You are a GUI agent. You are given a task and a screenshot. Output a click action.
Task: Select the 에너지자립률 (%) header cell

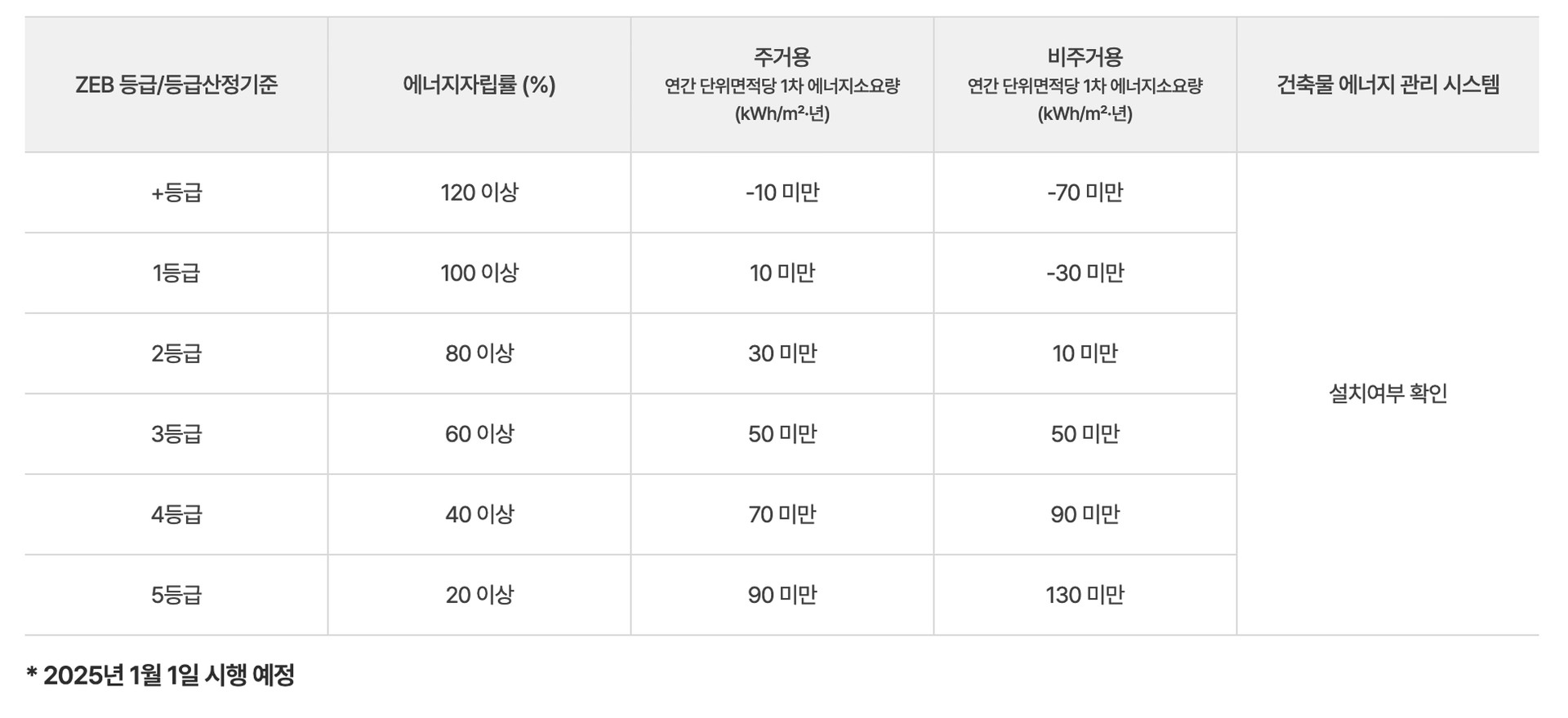(479, 85)
